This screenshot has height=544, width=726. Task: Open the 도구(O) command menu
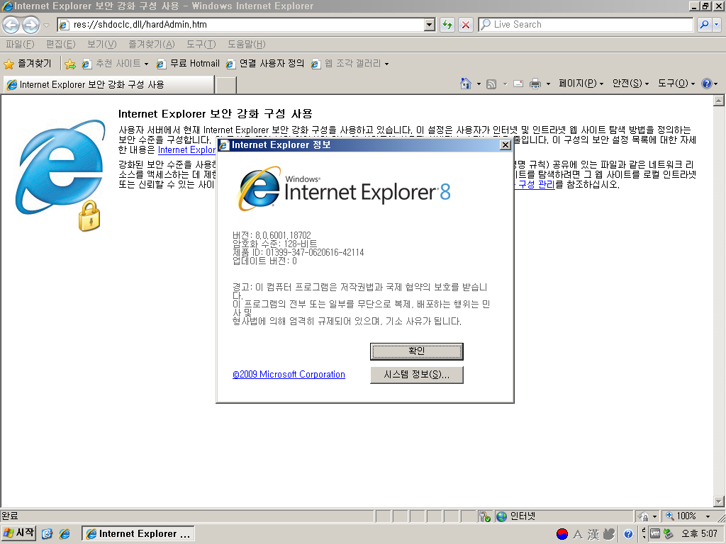click(676, 84)
